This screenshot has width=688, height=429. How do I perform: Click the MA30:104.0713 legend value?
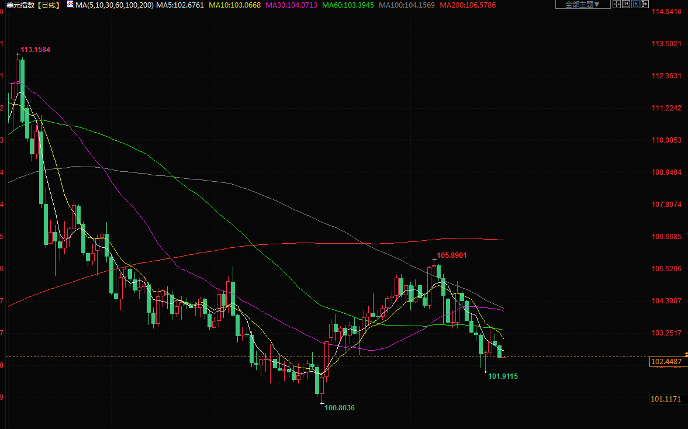click(291, 5)
